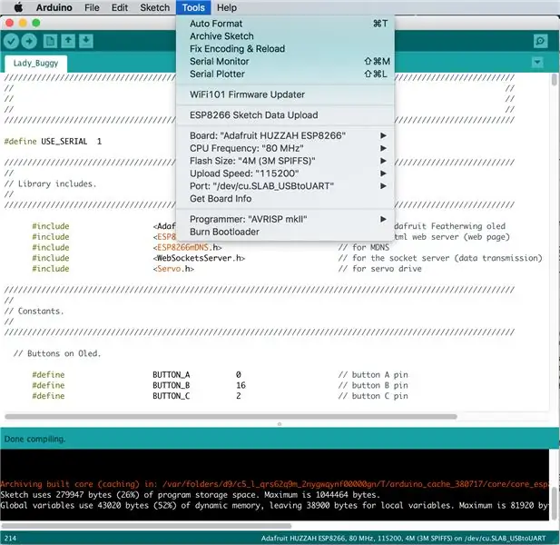Click the editor horizontal scrollbar
This screenshot has height=545, width=560.
click(231, 416)
